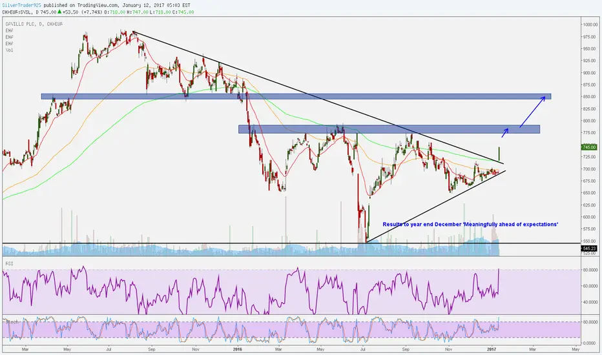Viewport: 602px width, 355px height.
Task: Click the 60.0000 RSI axis label
Action: click(x=590, y=286)
